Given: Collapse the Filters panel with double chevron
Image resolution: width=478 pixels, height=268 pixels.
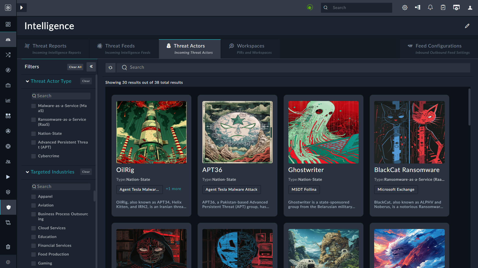Looking at the screenshot, I should 91,66.
